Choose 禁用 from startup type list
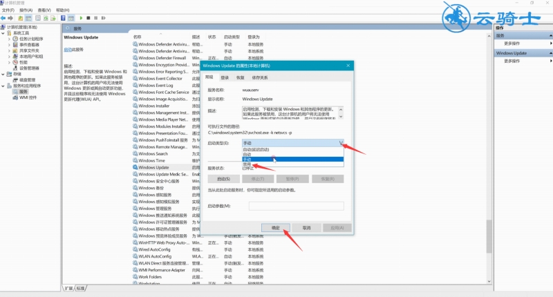The width and height of the screenshot is (553, 297). [292, 164]
